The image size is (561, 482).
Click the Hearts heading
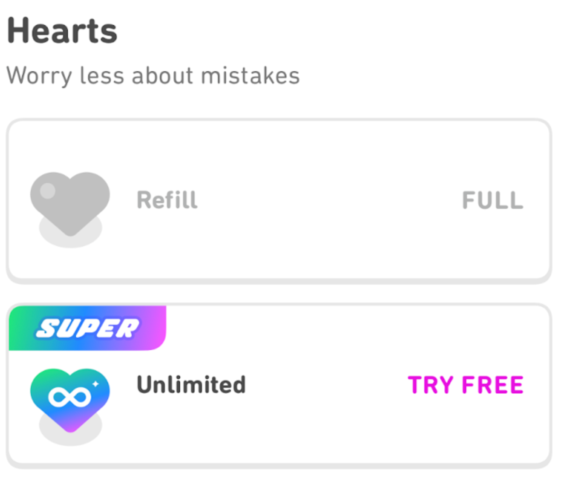click(62, 30)
